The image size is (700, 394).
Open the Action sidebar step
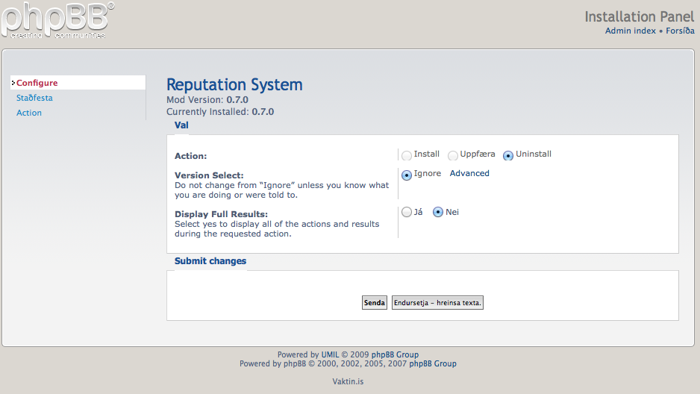[x=29, y=113]
